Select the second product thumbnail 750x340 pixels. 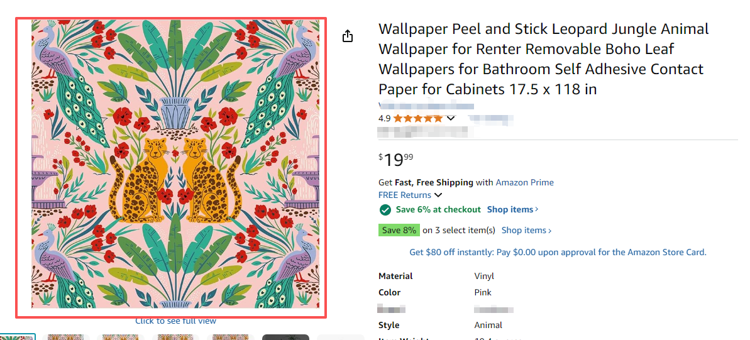point(65,337)
